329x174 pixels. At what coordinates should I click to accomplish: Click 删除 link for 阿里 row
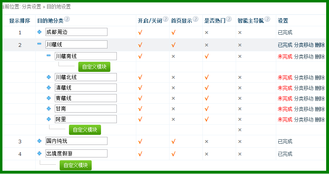(x=320, y=119)
